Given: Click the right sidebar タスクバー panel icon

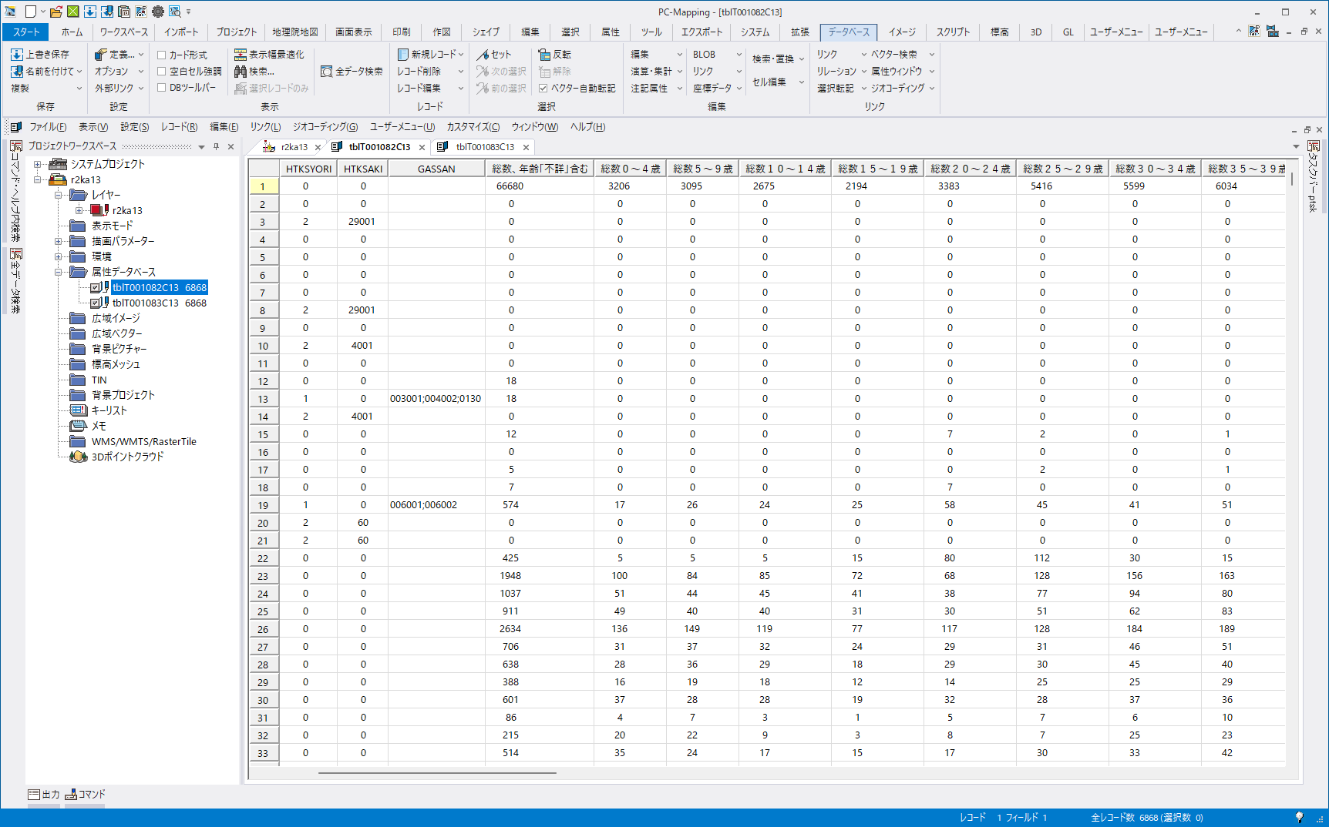Looking at the screenshot, I should click(x=1314, y=146).
